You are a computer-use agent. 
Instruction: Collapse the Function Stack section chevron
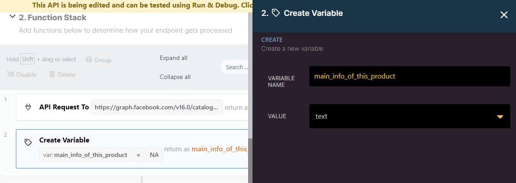(12, 17)
